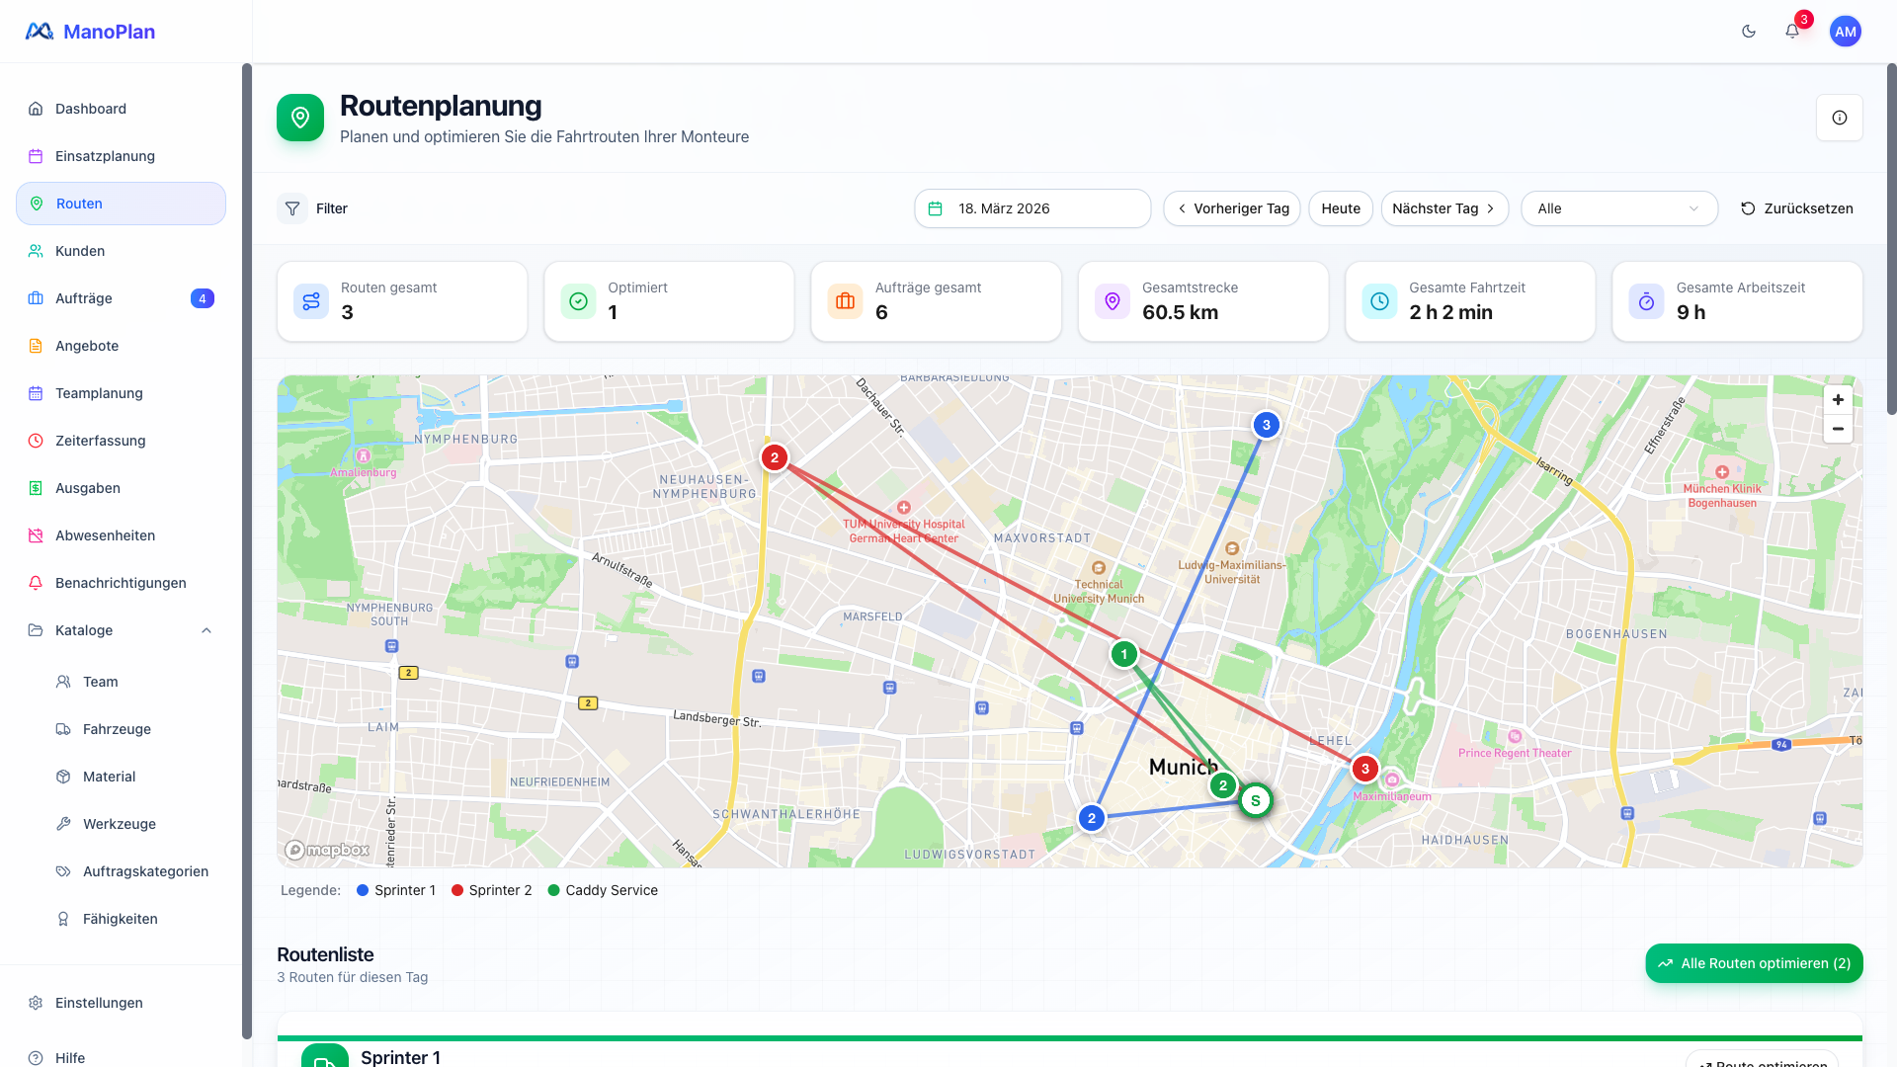The image size is (1897, 1067).
Task: Open the Alle team dropdown
Action: click(x=1618, y=208)
